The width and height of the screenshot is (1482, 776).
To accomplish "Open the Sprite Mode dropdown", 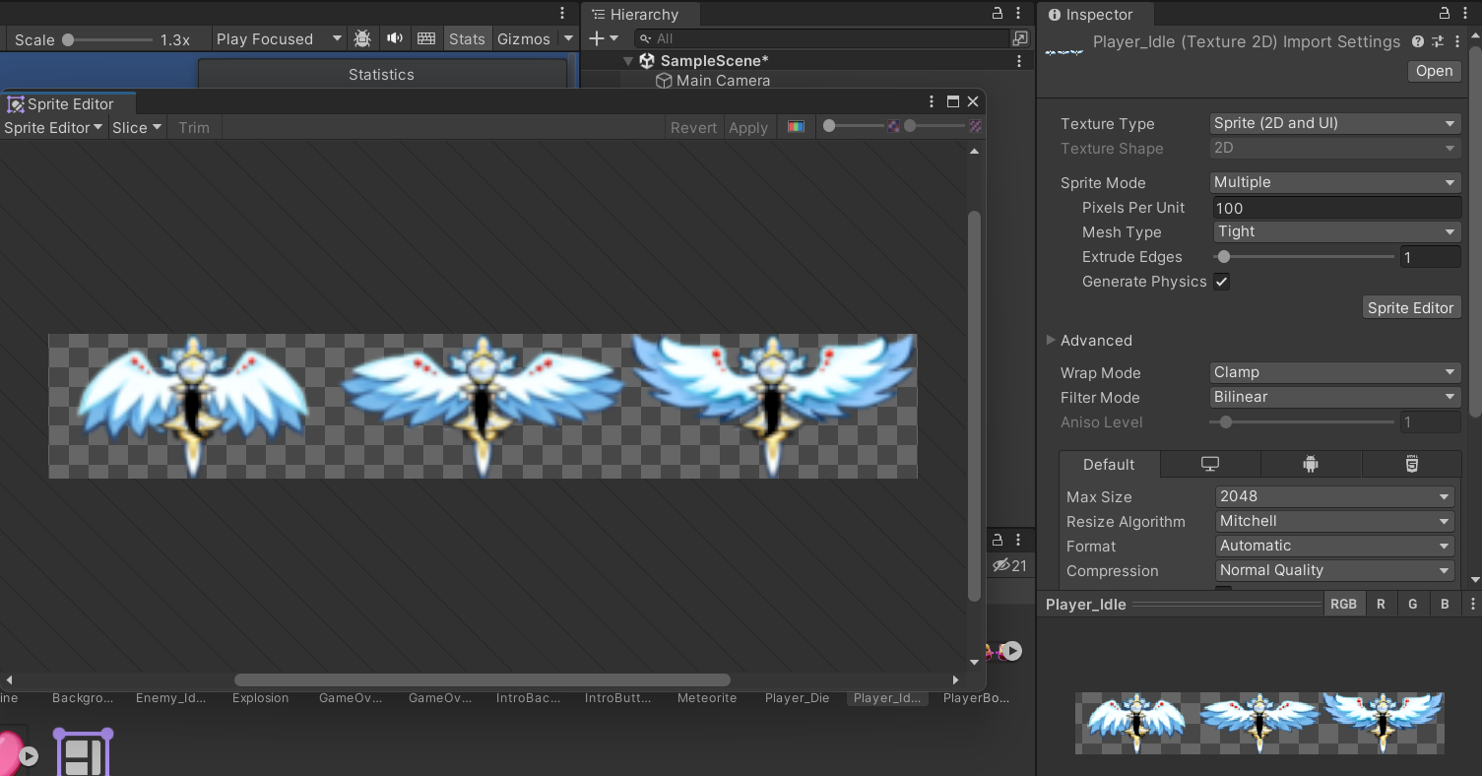I will (1334, 182).
